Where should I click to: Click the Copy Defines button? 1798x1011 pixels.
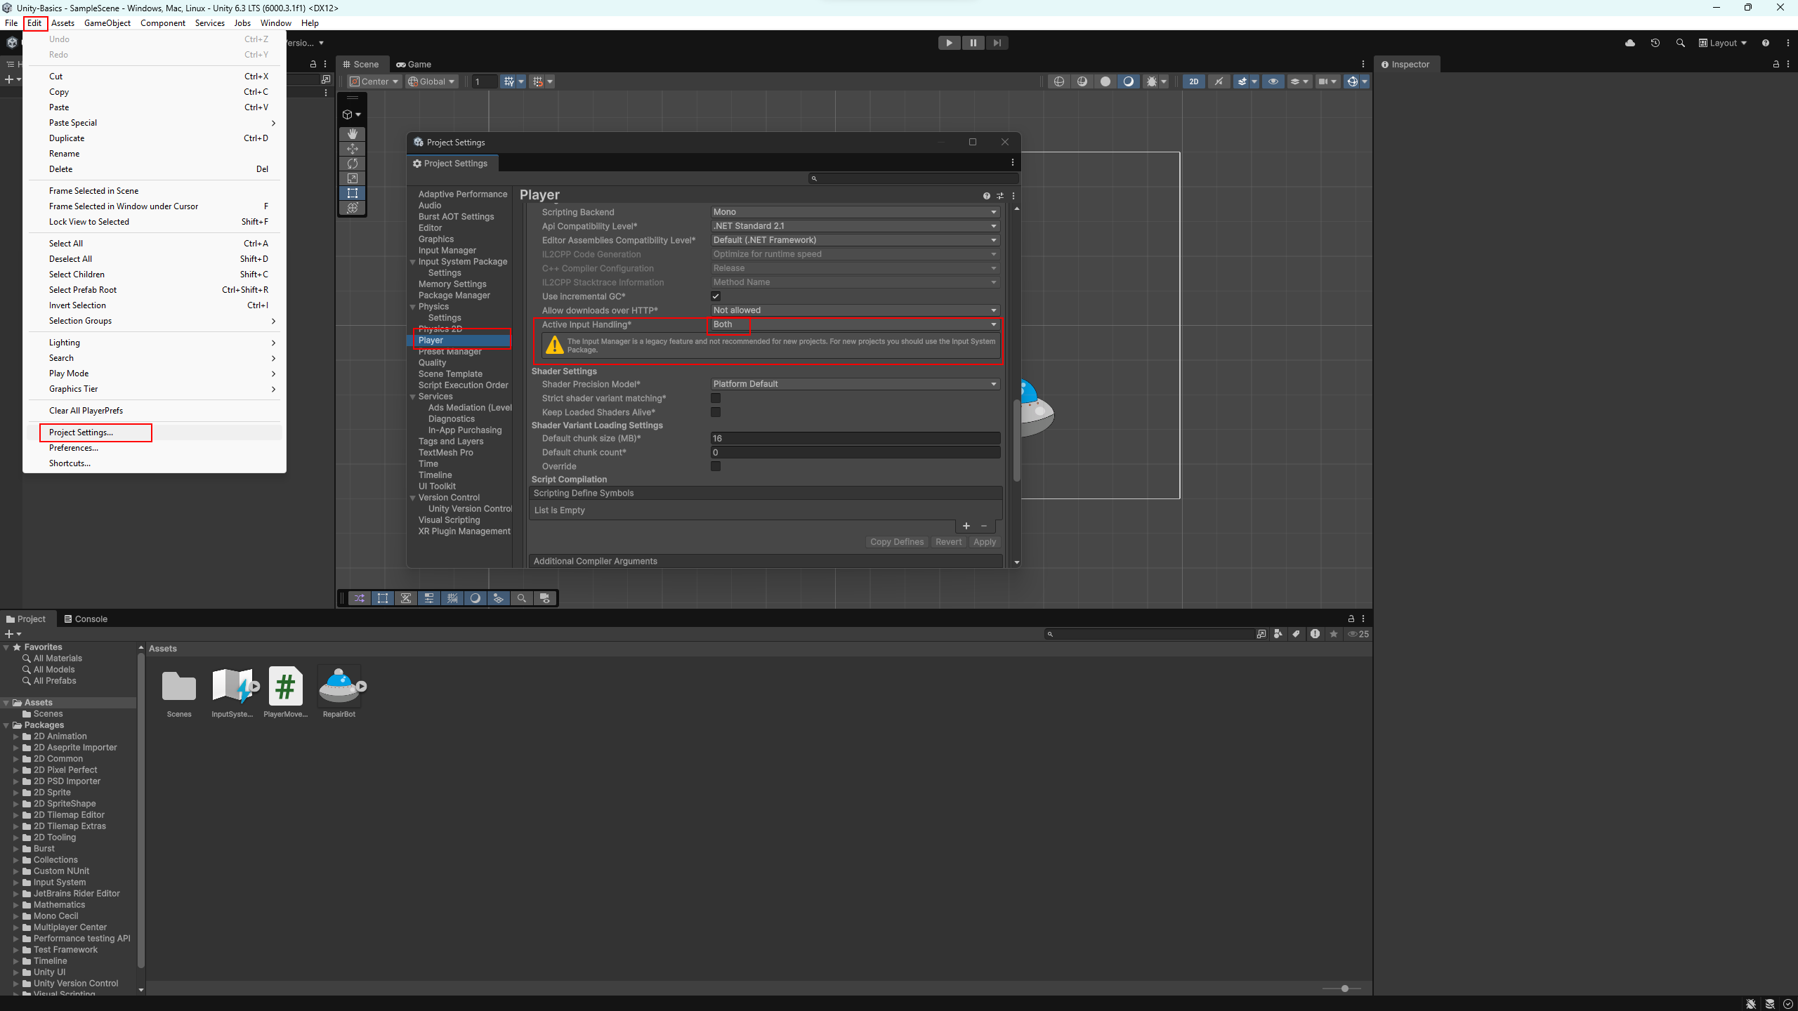click(896, 542)
